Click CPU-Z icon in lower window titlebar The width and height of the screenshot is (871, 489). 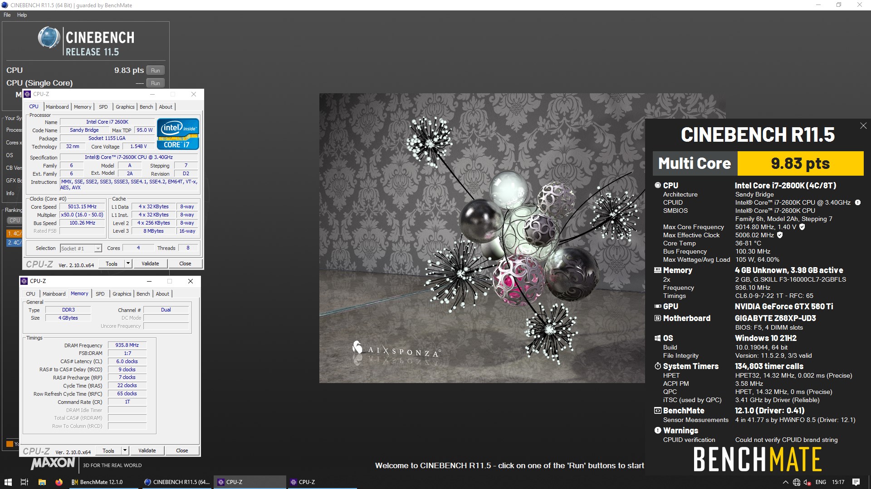(x=24, y=281)
